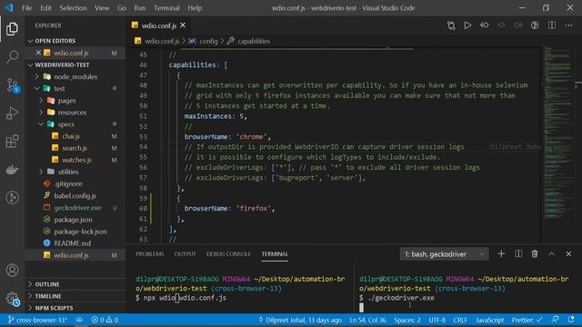
Task: Click Spaces: 2 indentation setting
Action: point(407,320)
